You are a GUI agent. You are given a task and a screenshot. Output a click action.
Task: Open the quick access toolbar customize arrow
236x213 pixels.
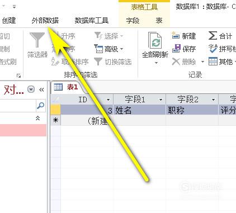point(14,7)
